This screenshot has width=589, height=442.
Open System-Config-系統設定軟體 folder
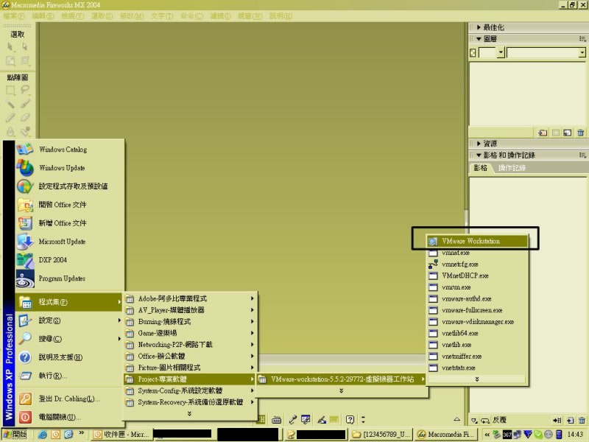pos(190,391)
